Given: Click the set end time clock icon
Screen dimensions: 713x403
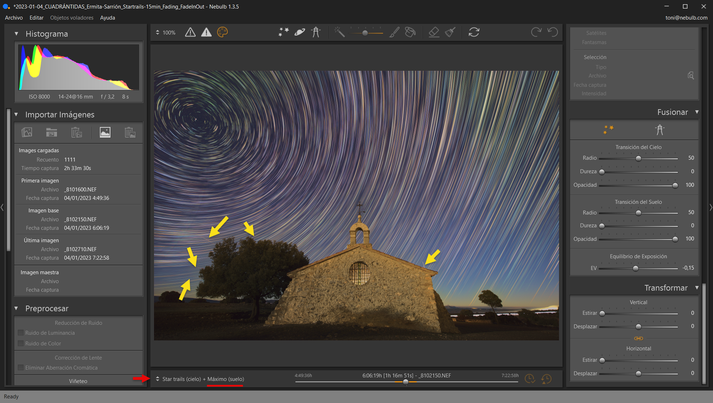Looking at the screenshot, I should tap(546, 379).
